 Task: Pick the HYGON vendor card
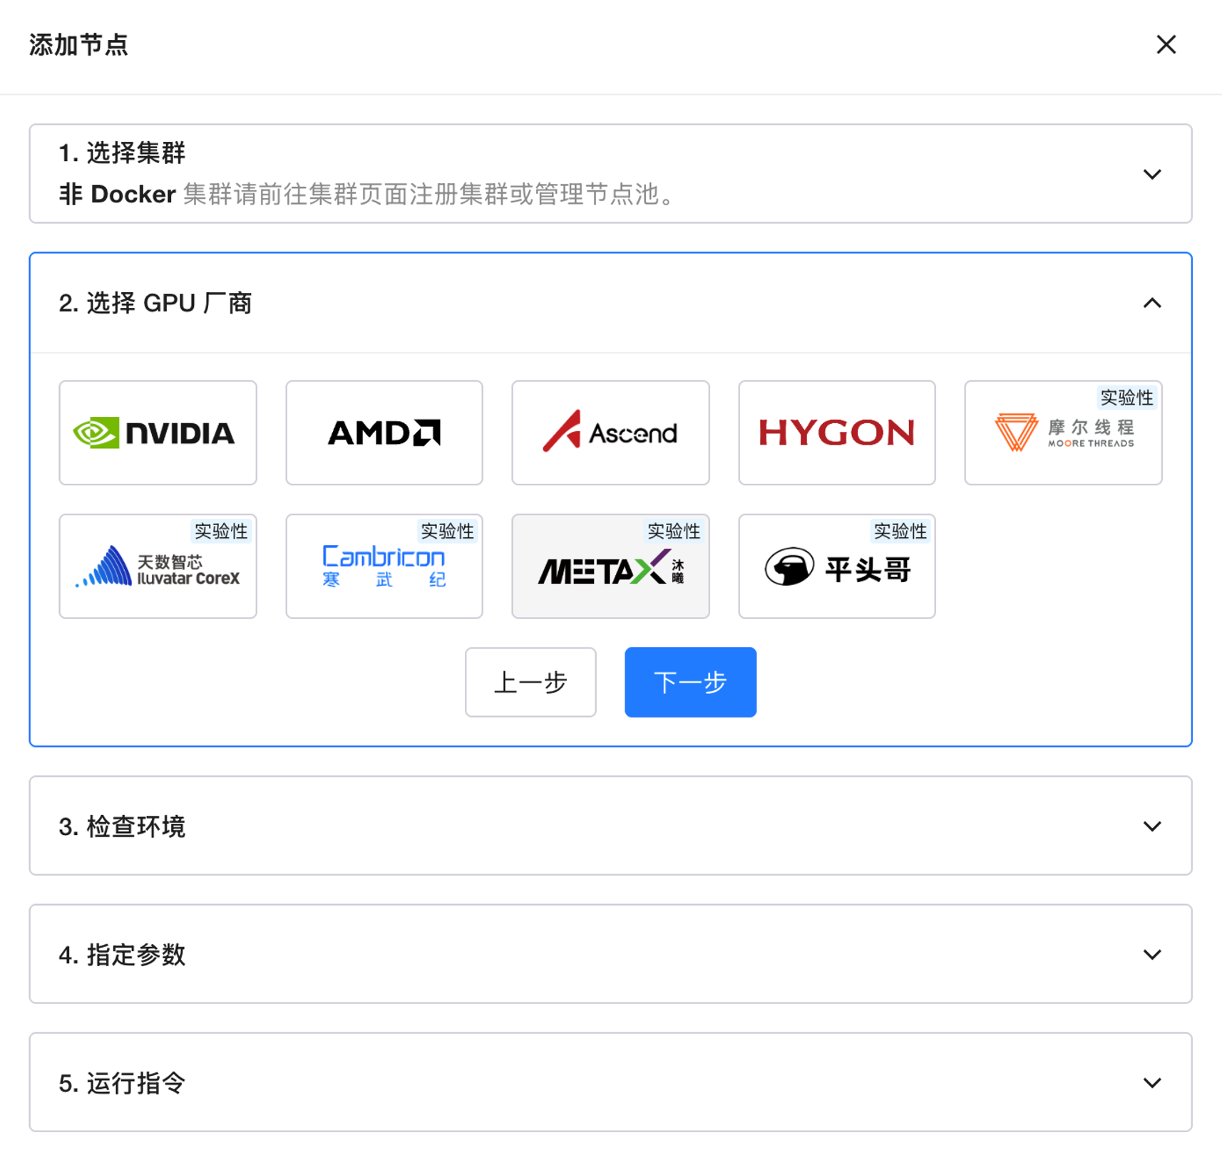click(836, 433)
